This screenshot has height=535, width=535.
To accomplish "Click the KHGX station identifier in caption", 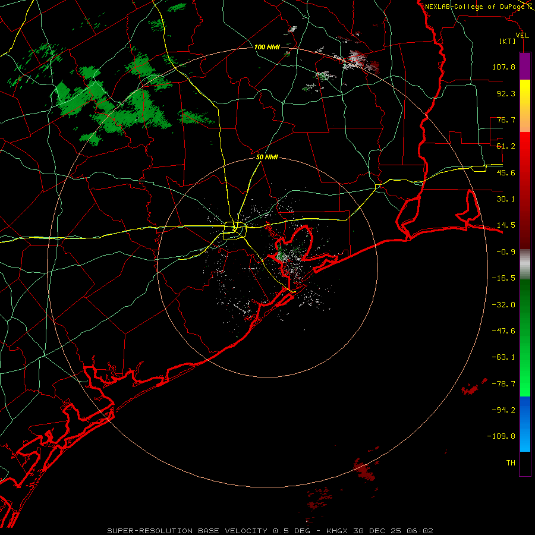I will pyautogui.click(x=337, y=531).
